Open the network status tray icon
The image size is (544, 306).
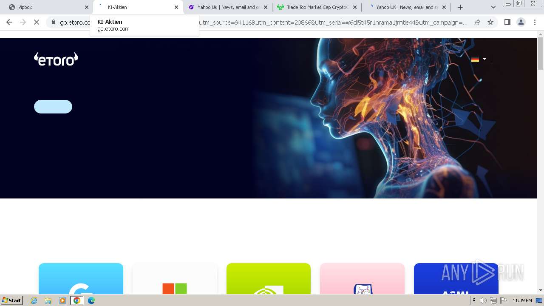(493, 300)
